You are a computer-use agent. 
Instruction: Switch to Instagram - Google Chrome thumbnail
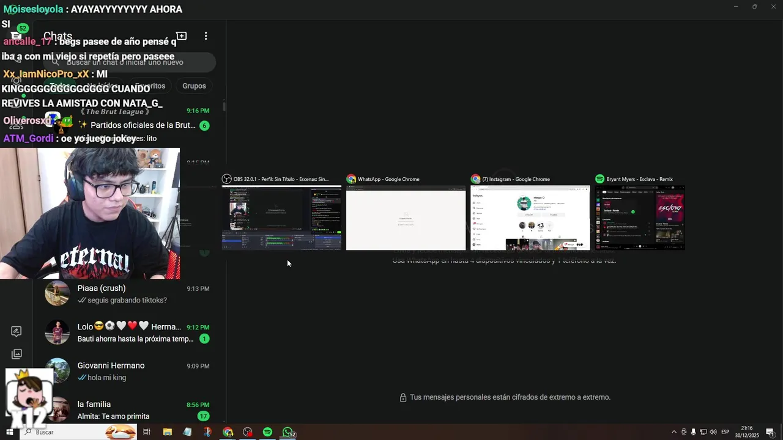530,218
